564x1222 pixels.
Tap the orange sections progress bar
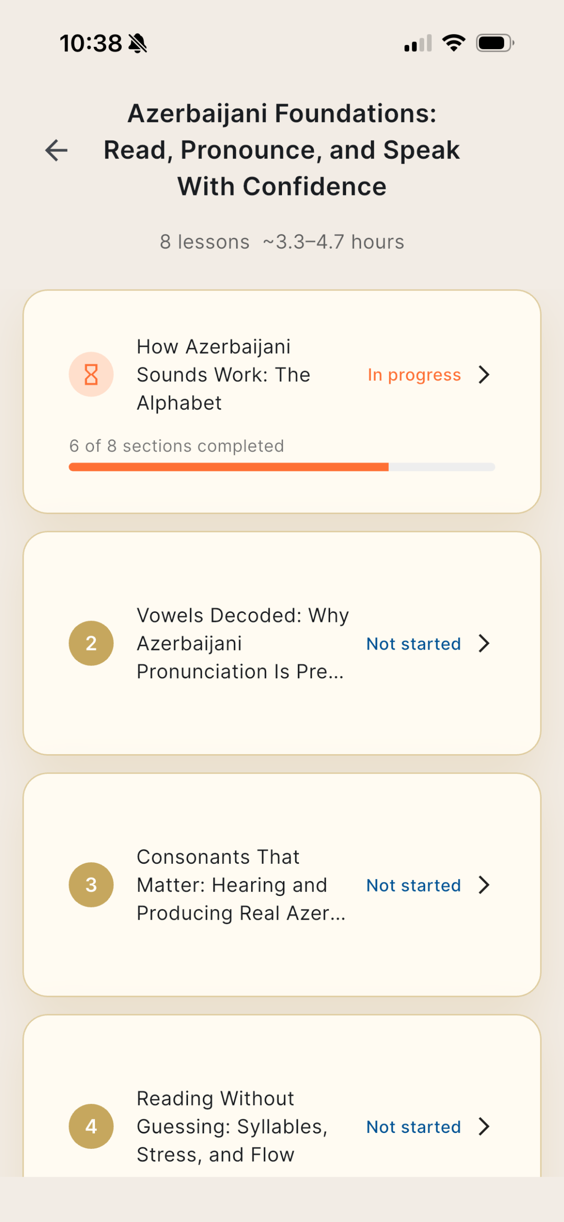(282, 467)
